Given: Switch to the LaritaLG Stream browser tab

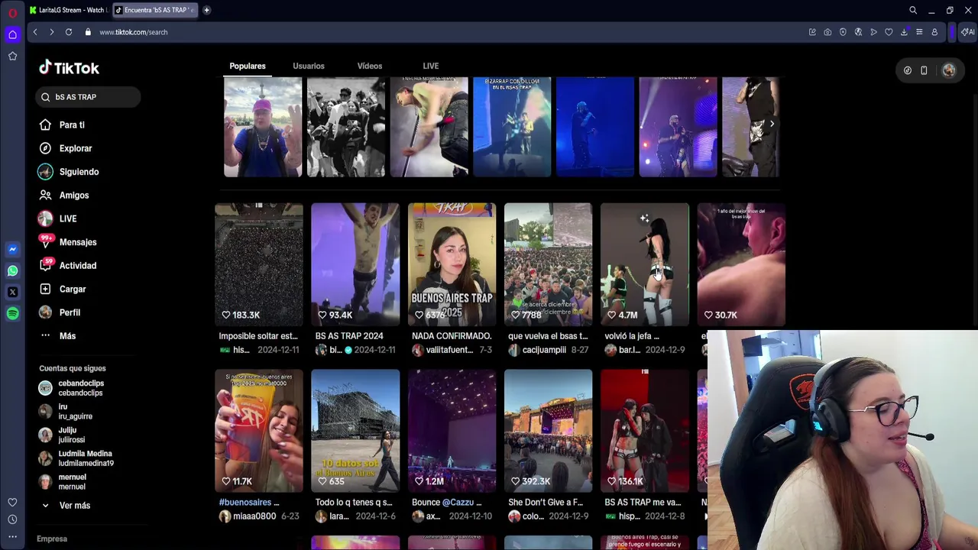Looking at the screenshot, I should [67, 10].
